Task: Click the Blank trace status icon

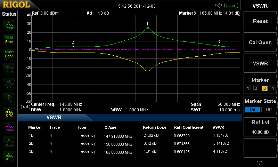Action: tap(9, 142)
